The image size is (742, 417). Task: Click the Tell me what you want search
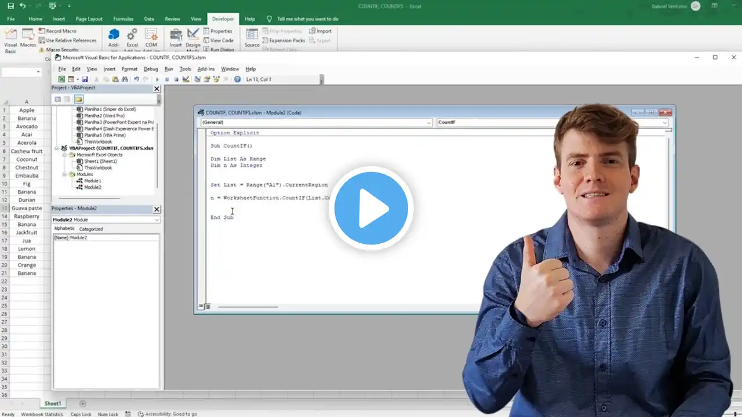[x=307, y=19]
